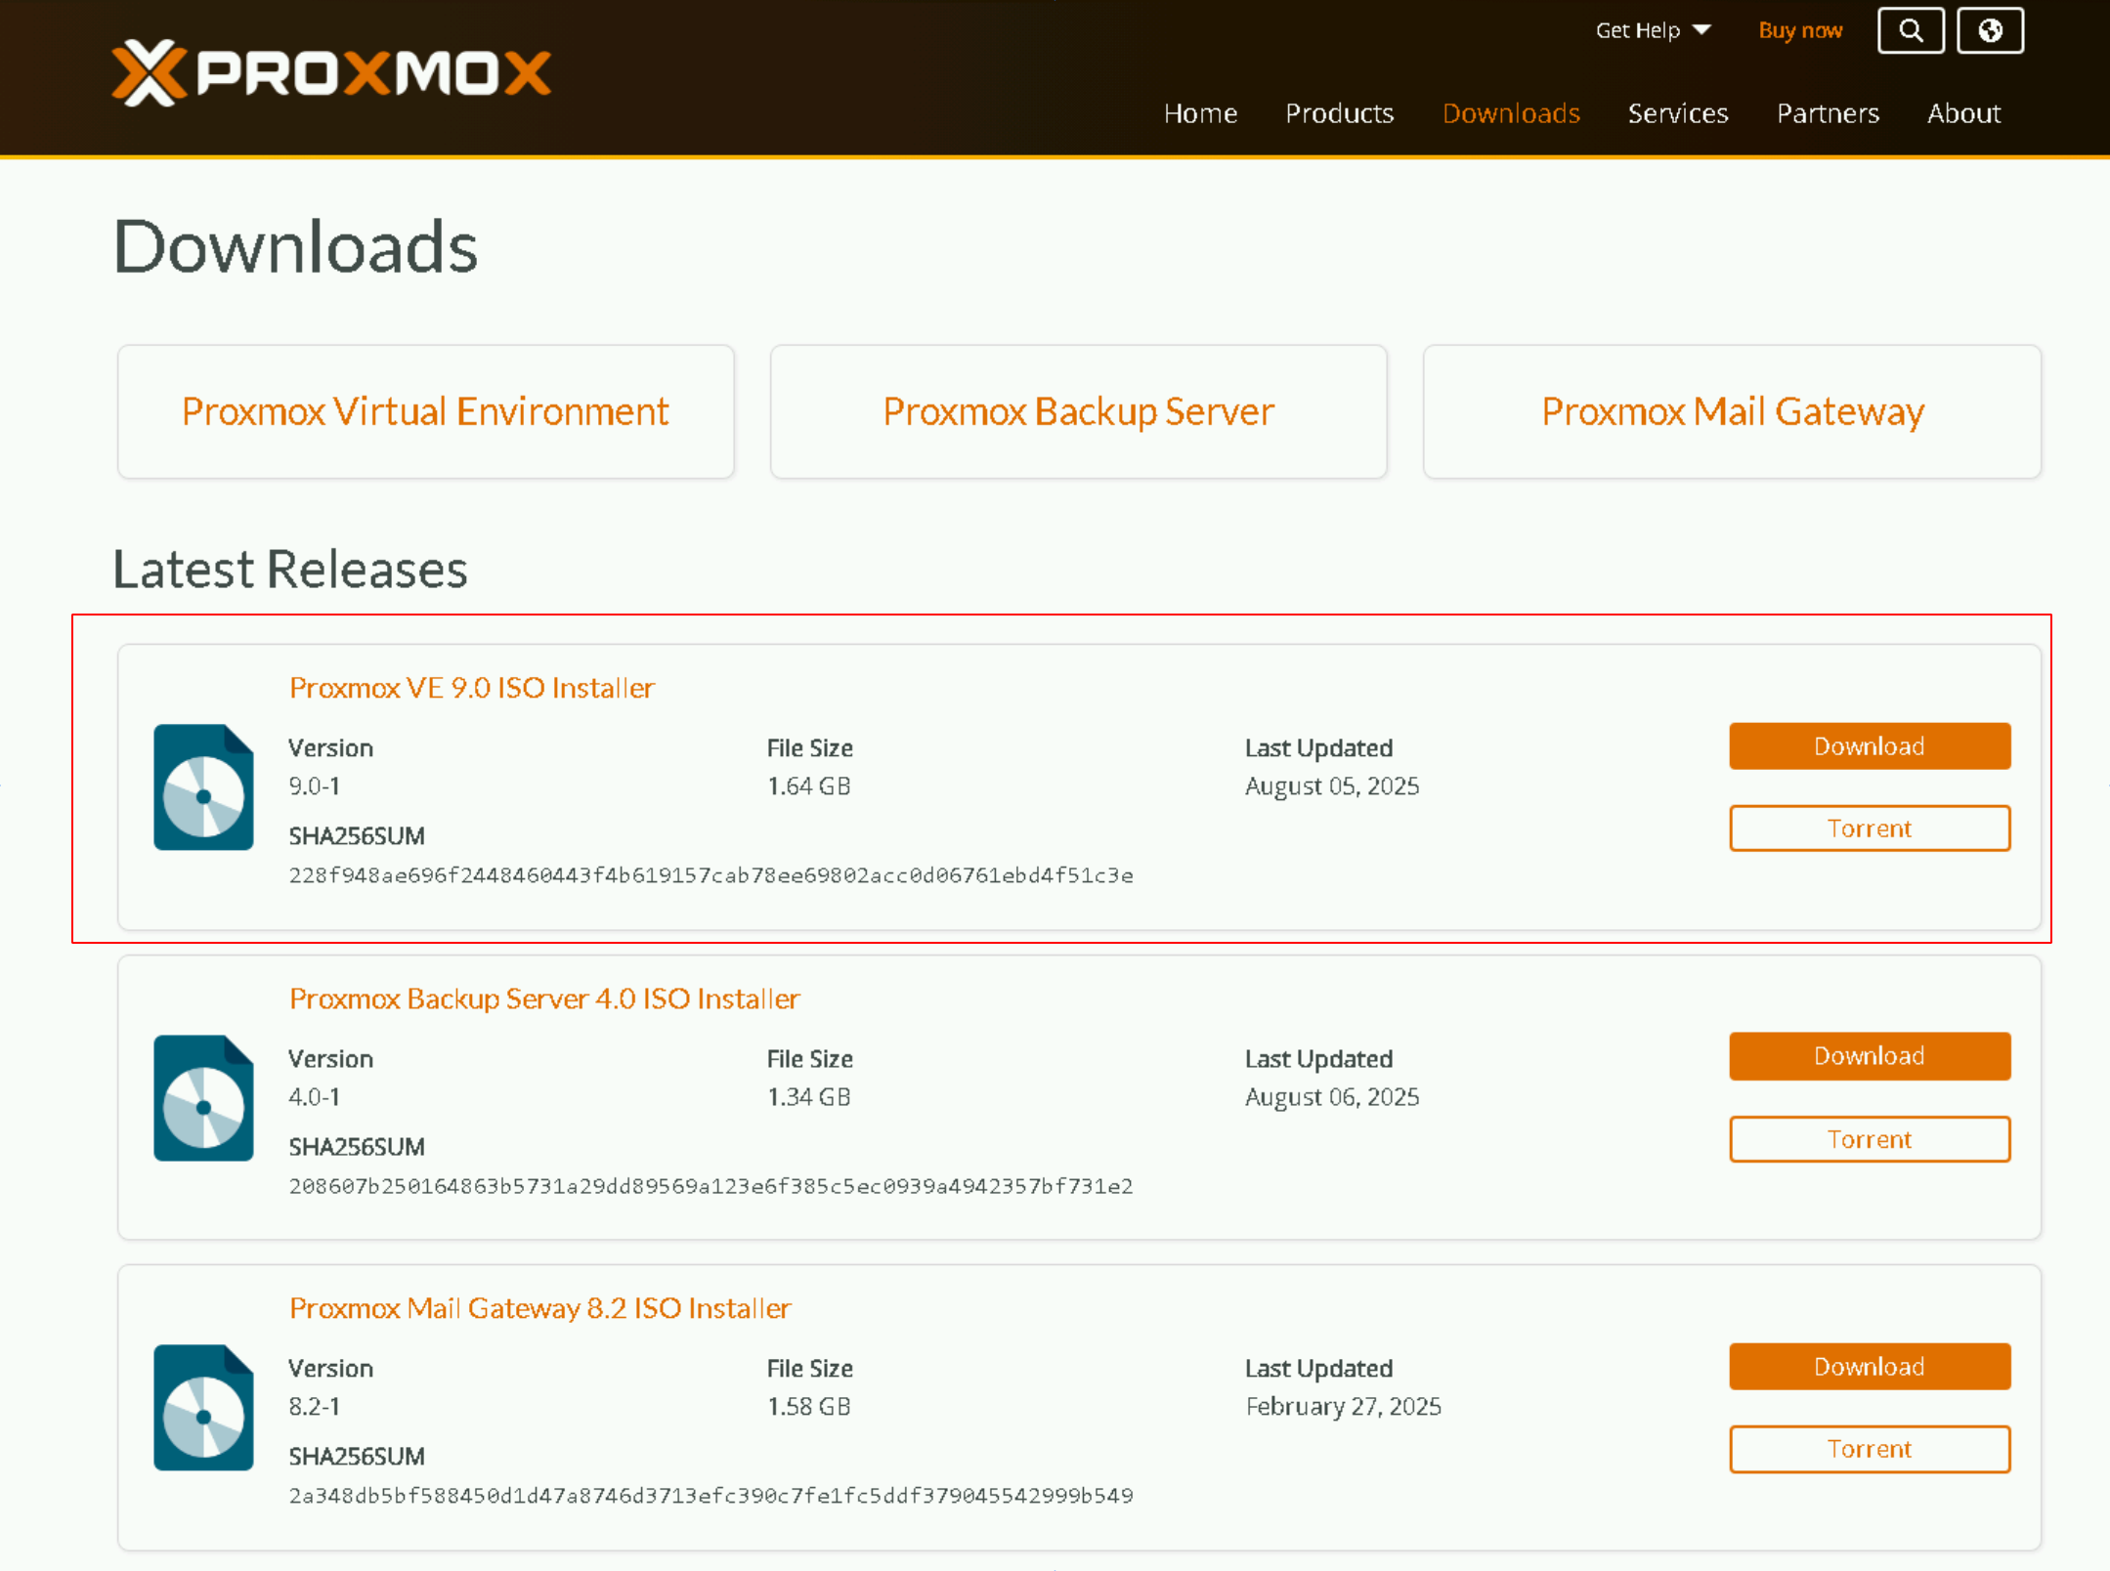Viewport: 2110px width, 1571px height.
Task: Click the version value 9.0-1
Action: point(314,786)
